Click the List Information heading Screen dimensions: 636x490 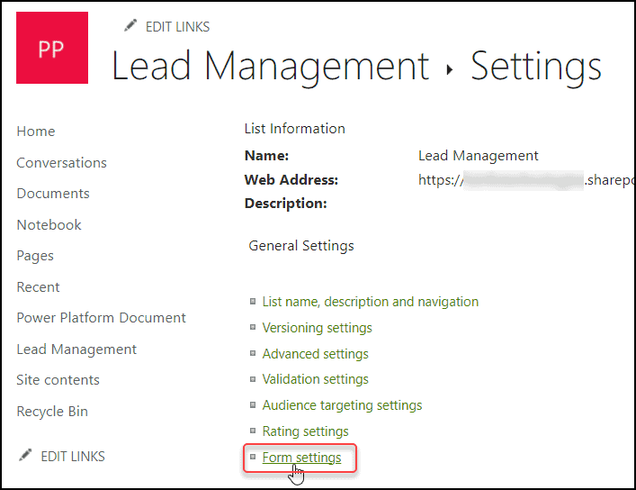tap(294, 129)
